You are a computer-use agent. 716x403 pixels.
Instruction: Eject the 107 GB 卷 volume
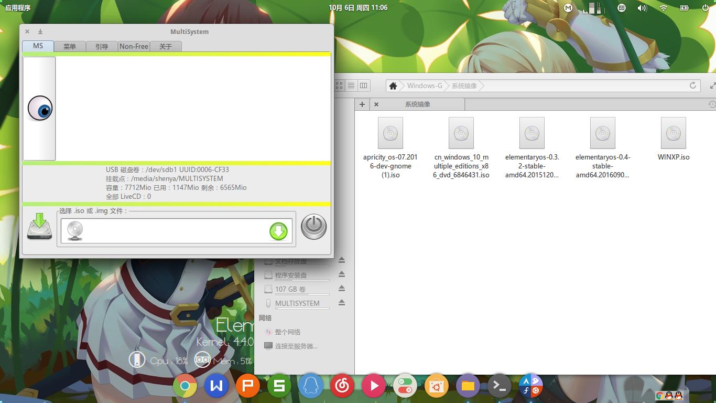pos(342,289)
